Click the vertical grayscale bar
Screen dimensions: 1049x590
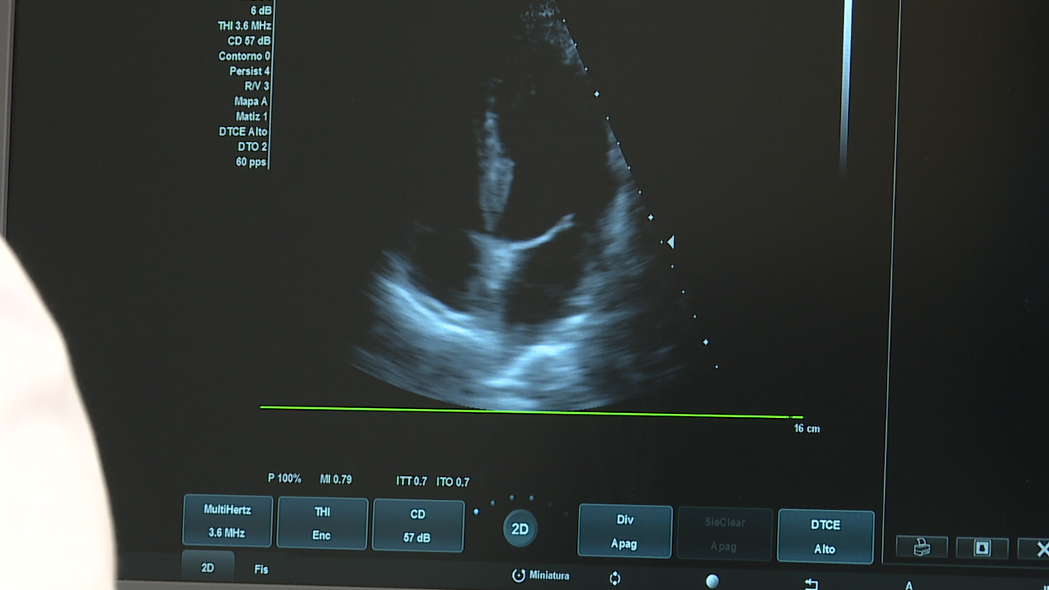tap(847, 82)
